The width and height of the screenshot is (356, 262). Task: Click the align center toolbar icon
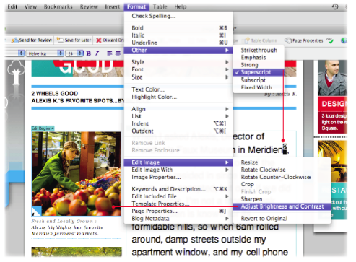(118, 53)
